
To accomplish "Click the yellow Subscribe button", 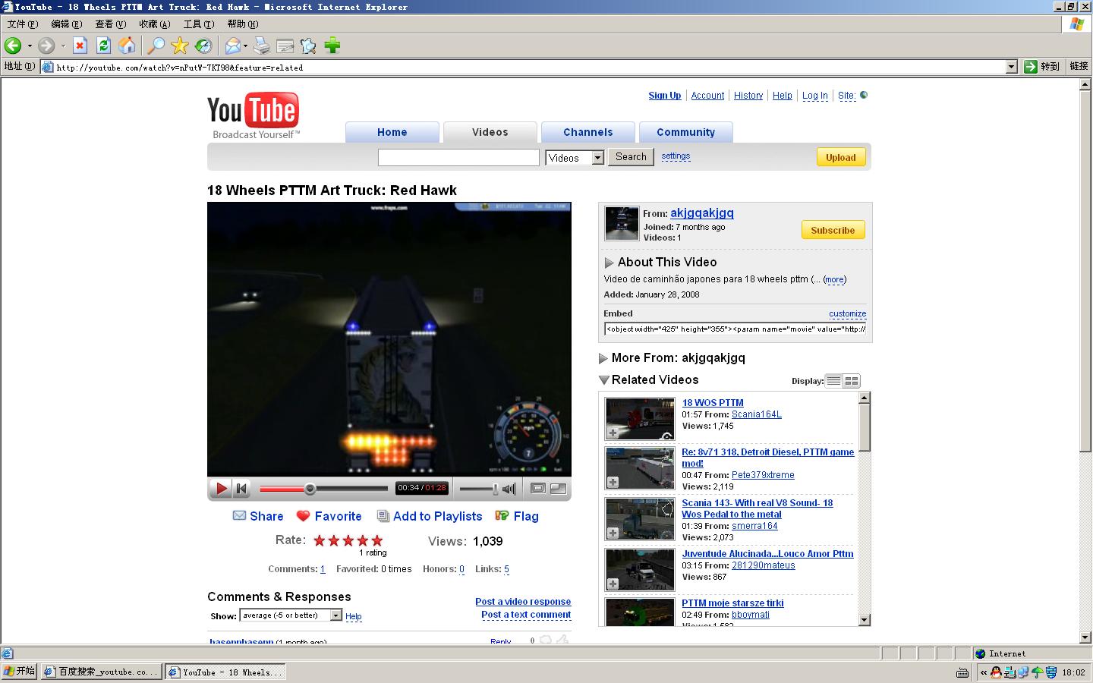I will pos(833,230).
